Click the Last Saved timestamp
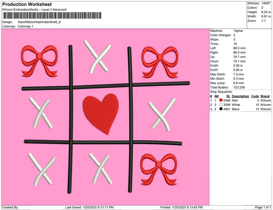Screen dimensions: 273x210 [89, 207]
